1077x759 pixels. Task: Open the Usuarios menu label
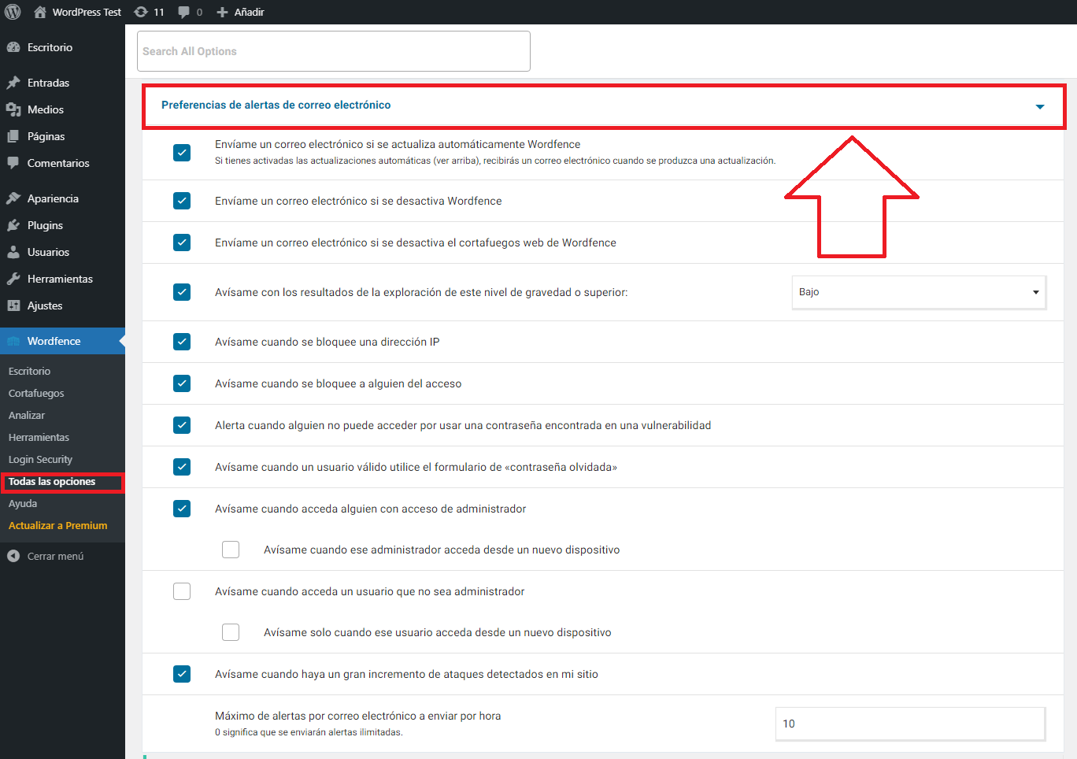click(48, 252)
